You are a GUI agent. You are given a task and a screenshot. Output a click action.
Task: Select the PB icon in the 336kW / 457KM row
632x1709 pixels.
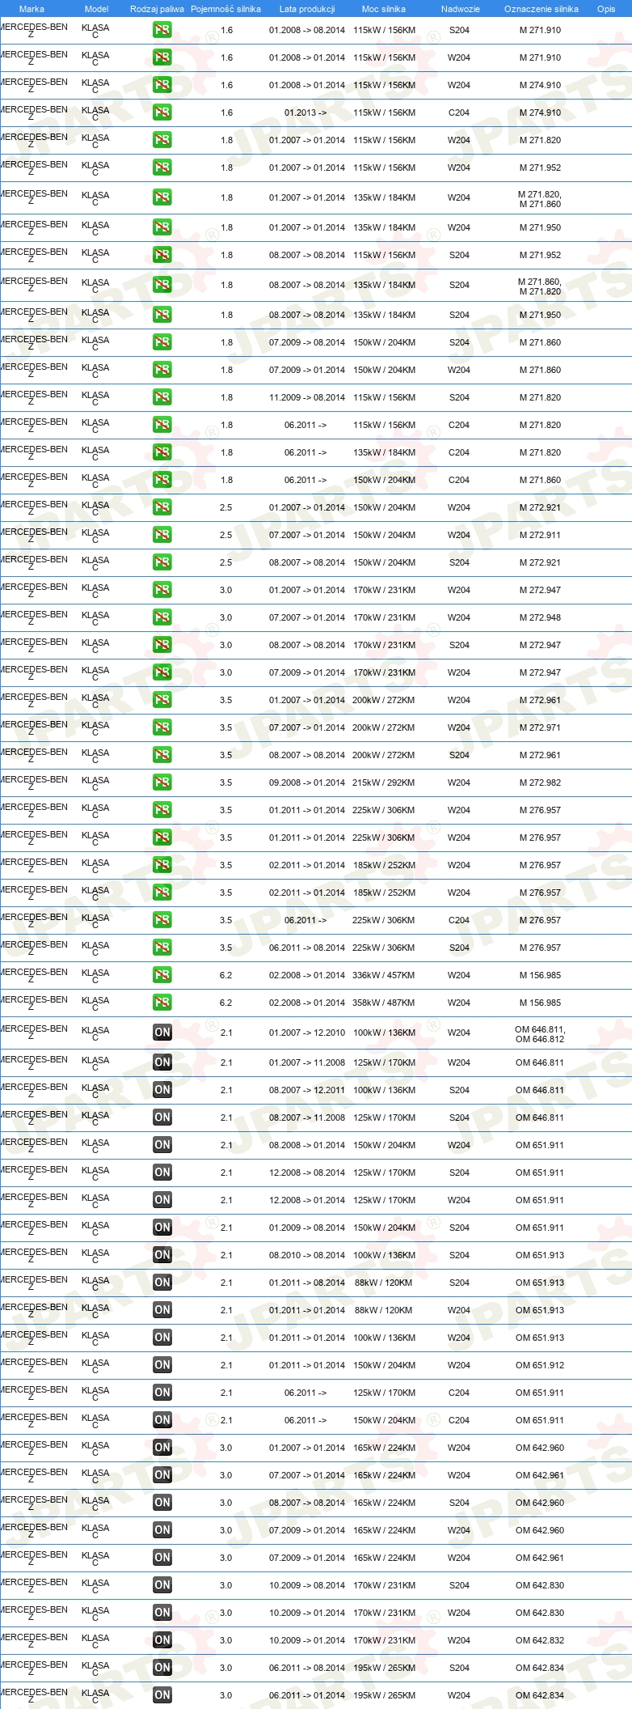coord(162,975)
